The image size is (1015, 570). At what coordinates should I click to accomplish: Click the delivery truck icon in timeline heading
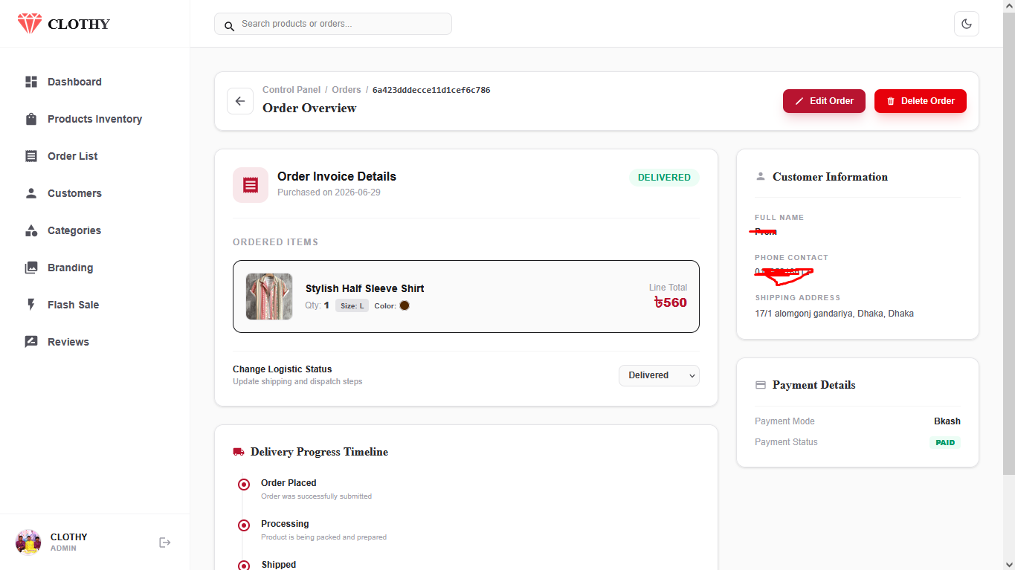239,452
